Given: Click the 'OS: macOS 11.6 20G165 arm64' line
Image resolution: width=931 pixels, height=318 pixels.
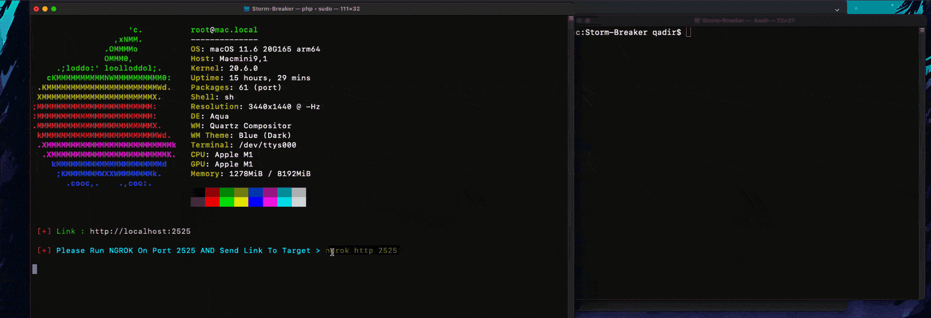Looking at the screenshot, I should pyautogui.click(x=256, y=49).
